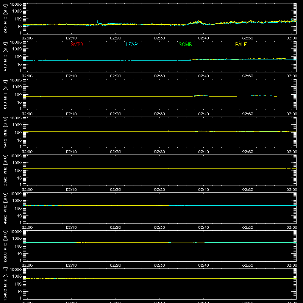The height and width of the screenshot is (303, 303).
Task: Select the 410 MHz [SFU] axis title
Action: pos(5,56)
